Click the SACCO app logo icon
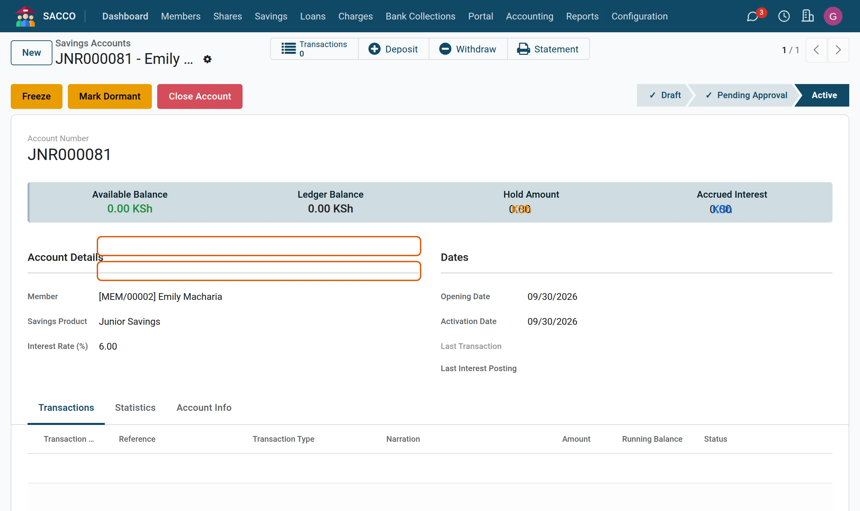This screenshot has height=511, width=860. [x=25, y=16]
